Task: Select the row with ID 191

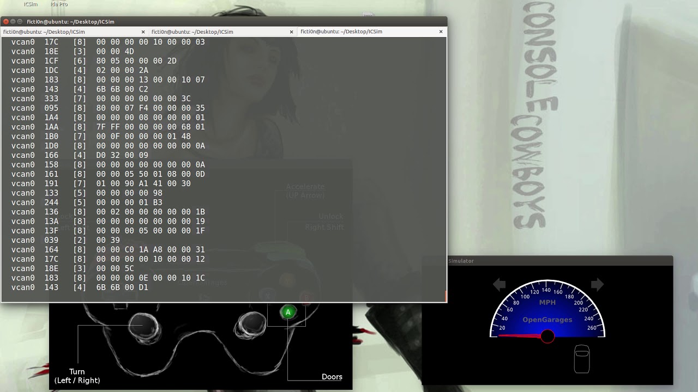Action: (x=101, y=183)
